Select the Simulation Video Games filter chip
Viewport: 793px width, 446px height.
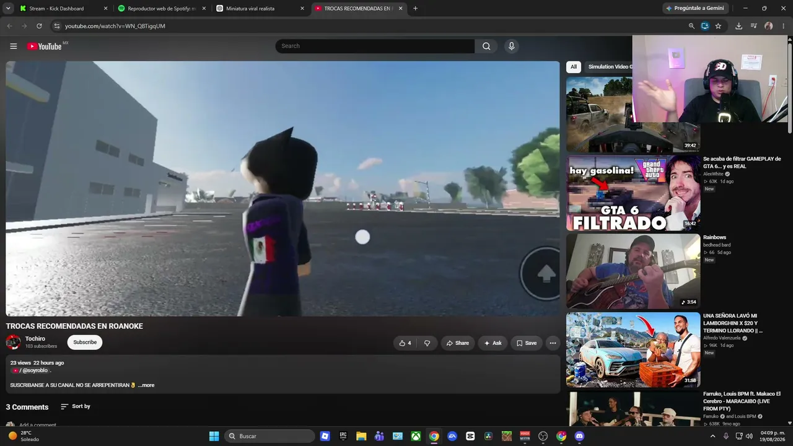(610, 67)
